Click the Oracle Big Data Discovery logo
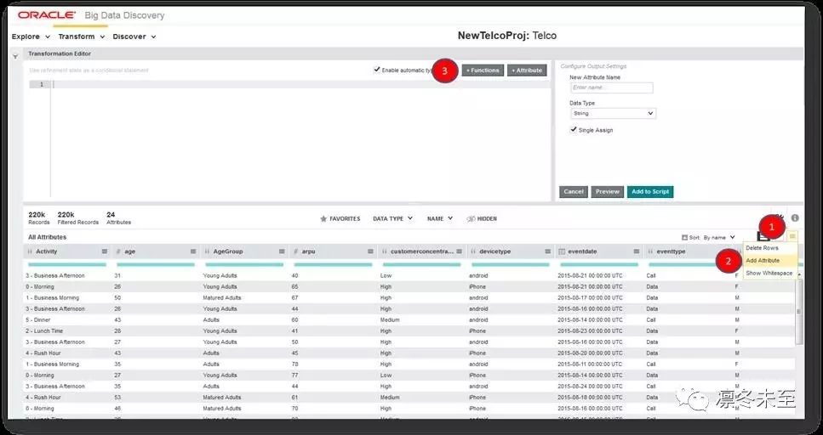 point(91,15)
